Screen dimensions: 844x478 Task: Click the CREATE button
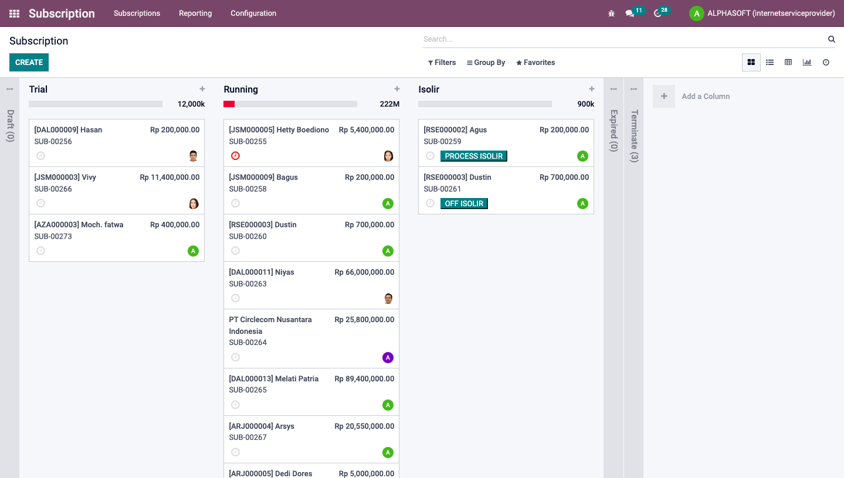point(29,62)
